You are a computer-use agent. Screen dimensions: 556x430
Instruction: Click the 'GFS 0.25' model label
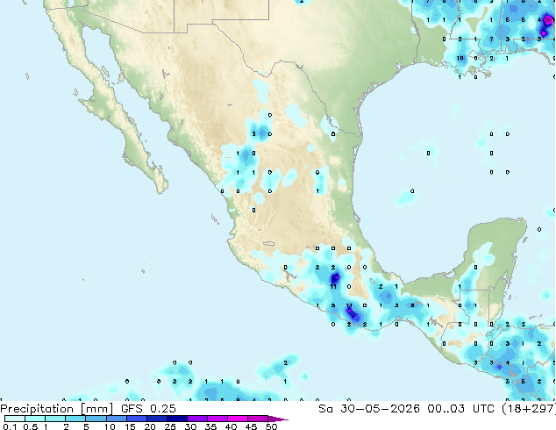(148, 409)
